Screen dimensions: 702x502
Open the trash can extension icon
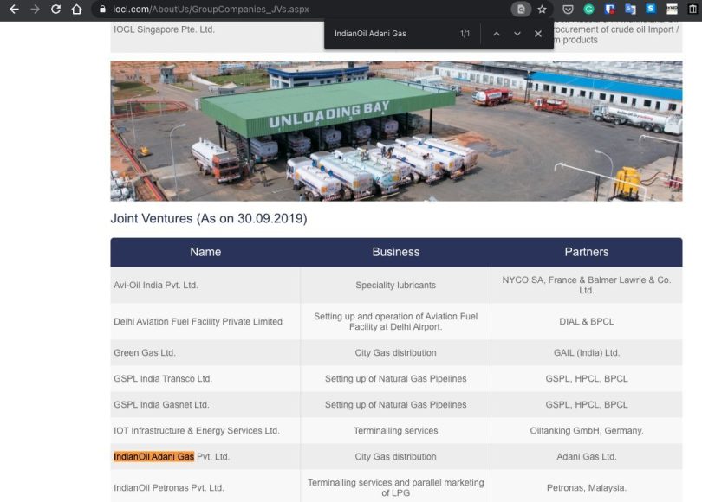click(x=692, y=10)
